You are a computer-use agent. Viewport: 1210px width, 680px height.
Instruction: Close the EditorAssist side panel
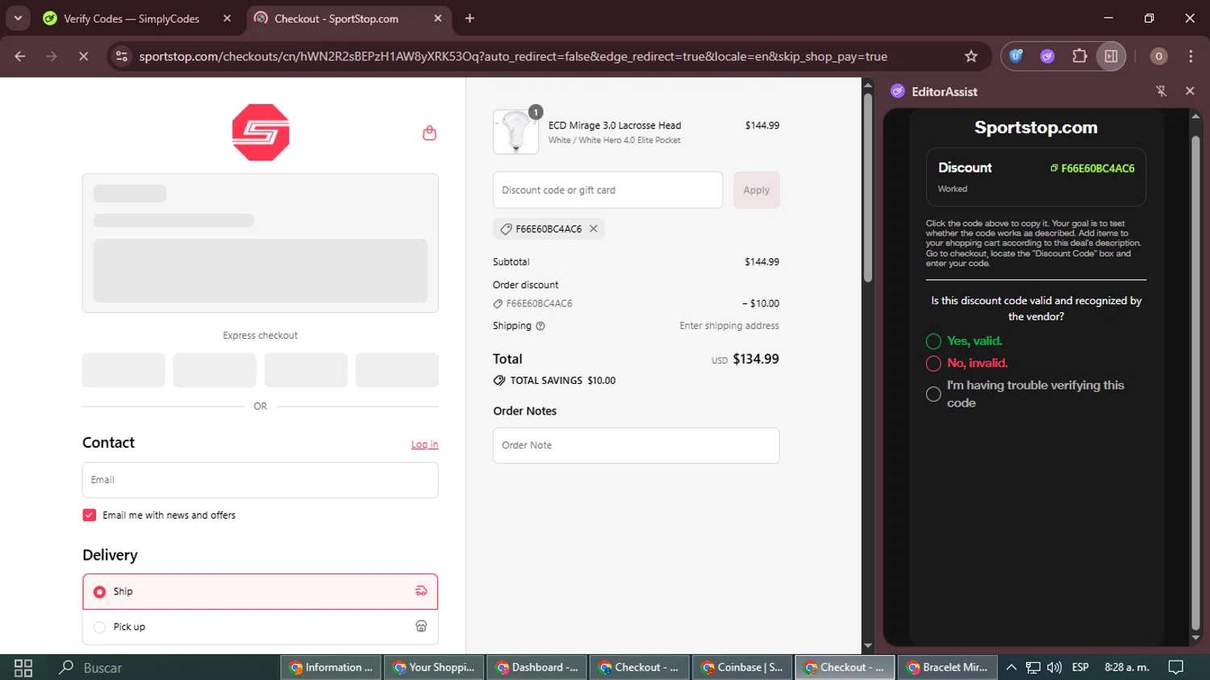pyautogui.click(x=1190, y=91)
